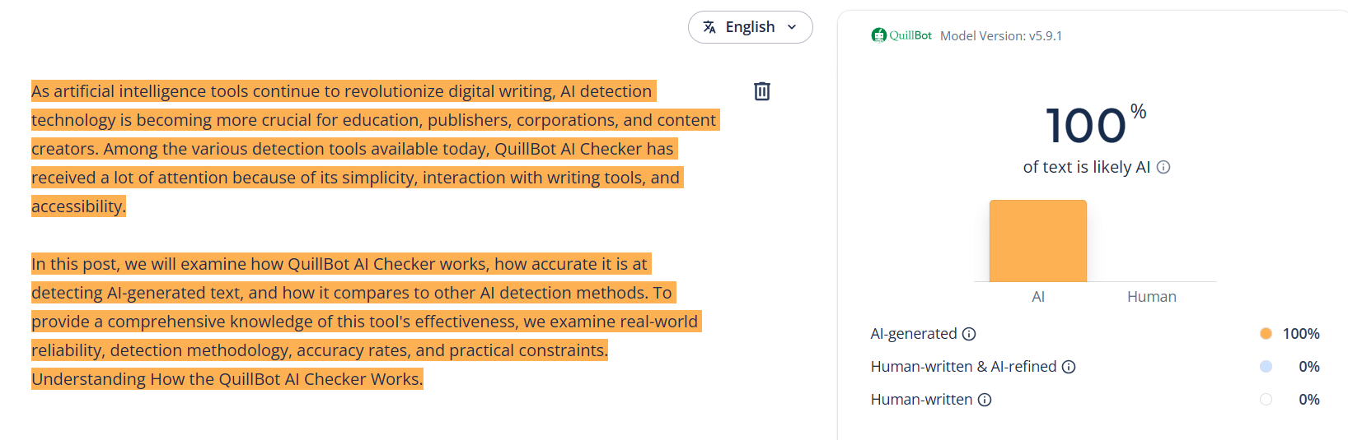Click the blue AI-refined legend dot
The width and height of the screenshot is (1348, 440).
(x=1266, y=367)
